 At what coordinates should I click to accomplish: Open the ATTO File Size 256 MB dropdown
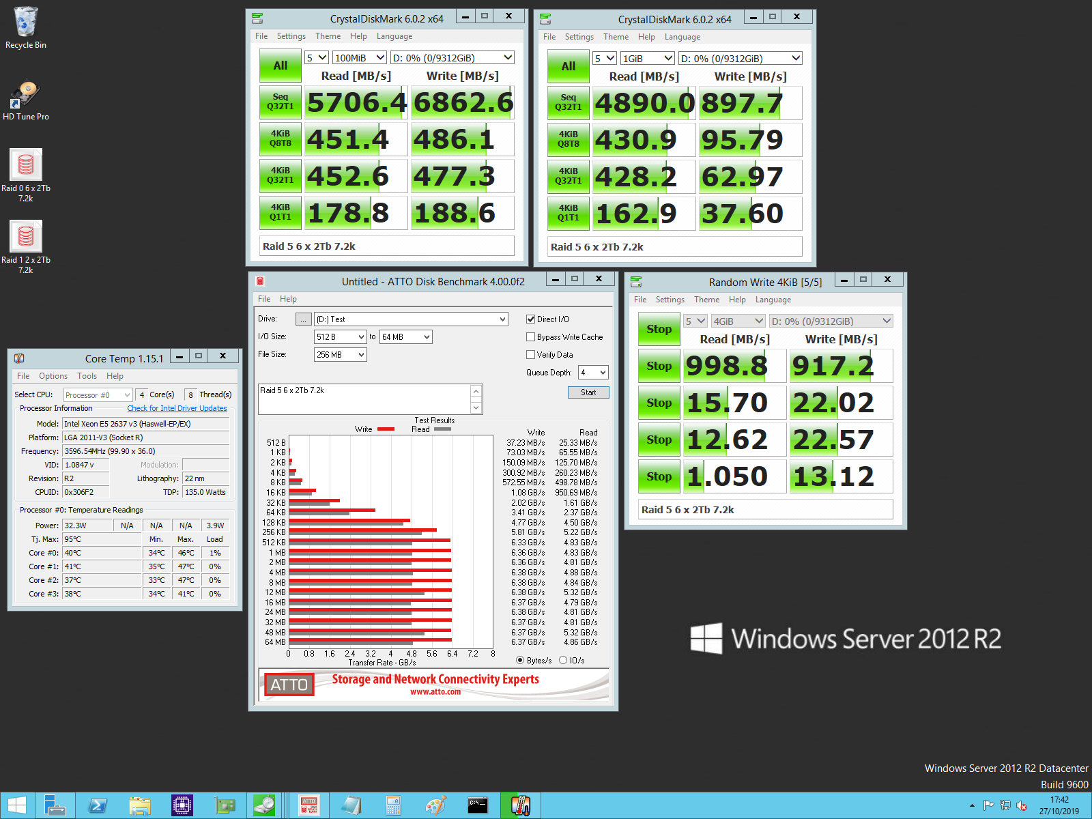pos(341,354)
